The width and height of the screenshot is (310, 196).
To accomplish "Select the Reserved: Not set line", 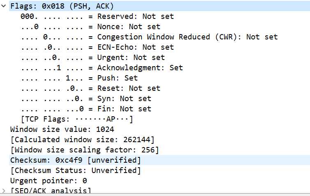I will (x=97, y=16).
